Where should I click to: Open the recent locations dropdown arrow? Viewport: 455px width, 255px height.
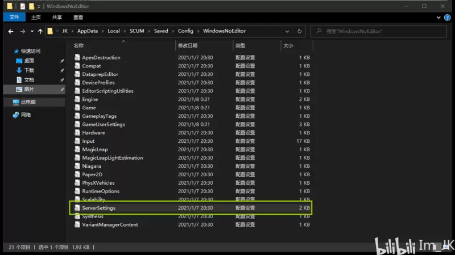tap(32, 31)
